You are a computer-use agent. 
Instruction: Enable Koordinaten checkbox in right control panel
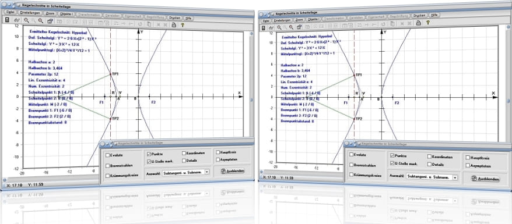pyautogui.click(x=430, y=157)
